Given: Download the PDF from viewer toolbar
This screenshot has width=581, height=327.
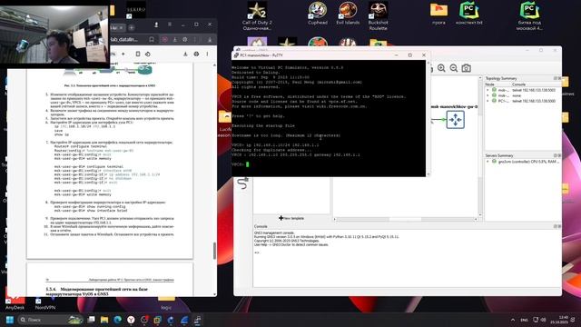Looking at the screenshot, I should tap(185, 54).
